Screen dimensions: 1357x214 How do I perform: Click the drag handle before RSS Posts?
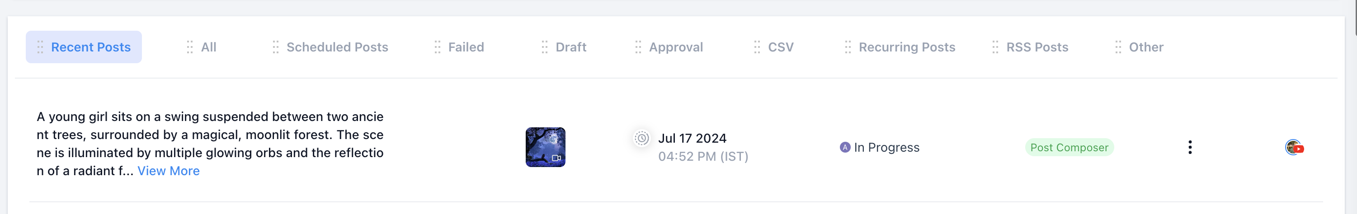[995, 47]
